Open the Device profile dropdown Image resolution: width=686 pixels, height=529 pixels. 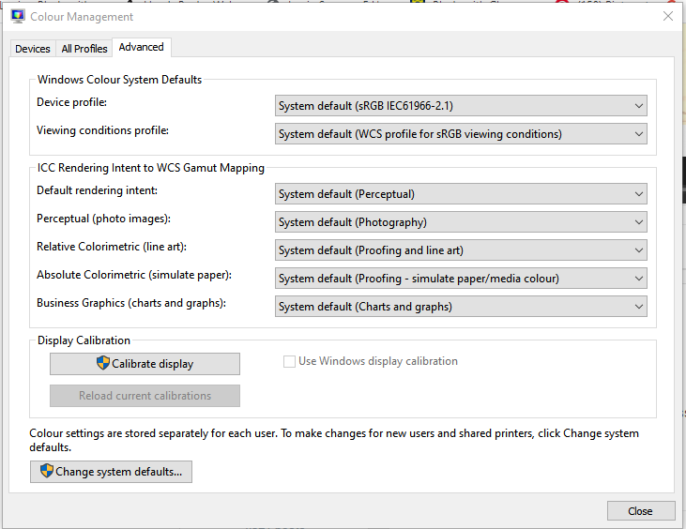(461, 106)
